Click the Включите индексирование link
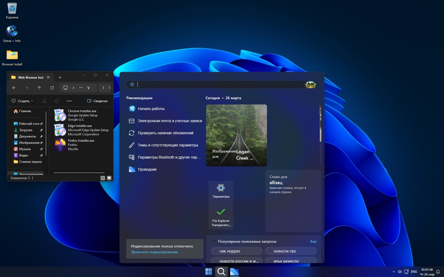 pos(155,252)
